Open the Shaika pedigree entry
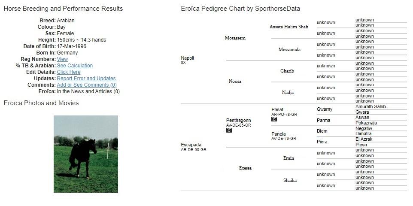 coord(290,180)
